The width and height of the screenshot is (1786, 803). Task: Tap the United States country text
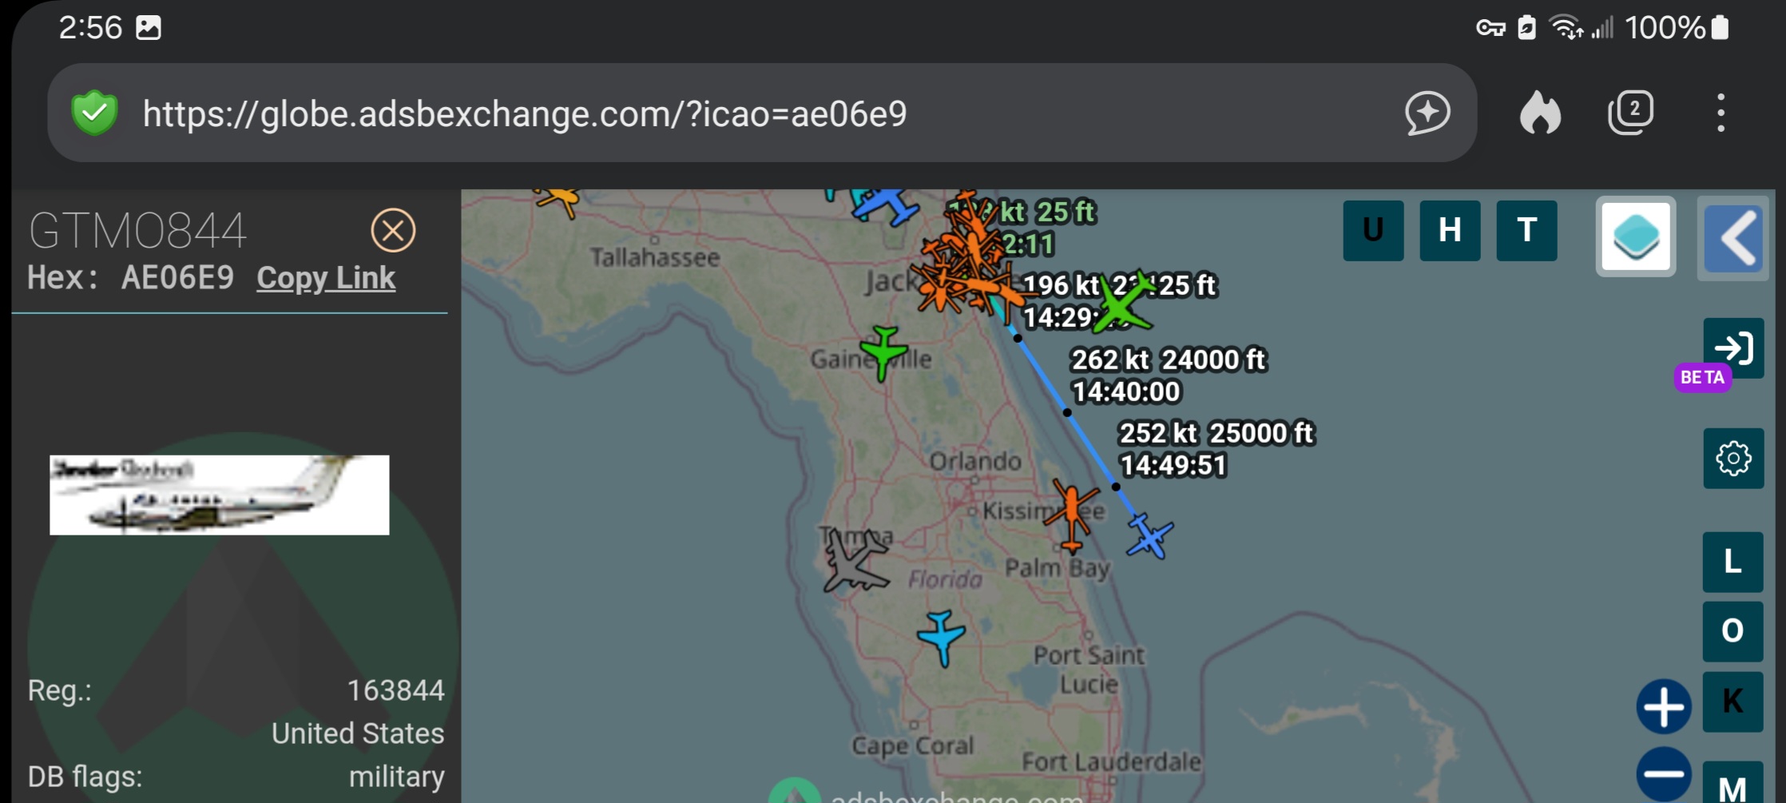358,733
